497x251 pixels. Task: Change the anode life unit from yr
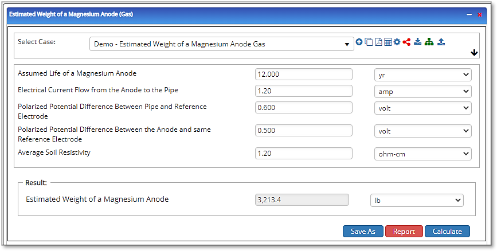[422, 75]
